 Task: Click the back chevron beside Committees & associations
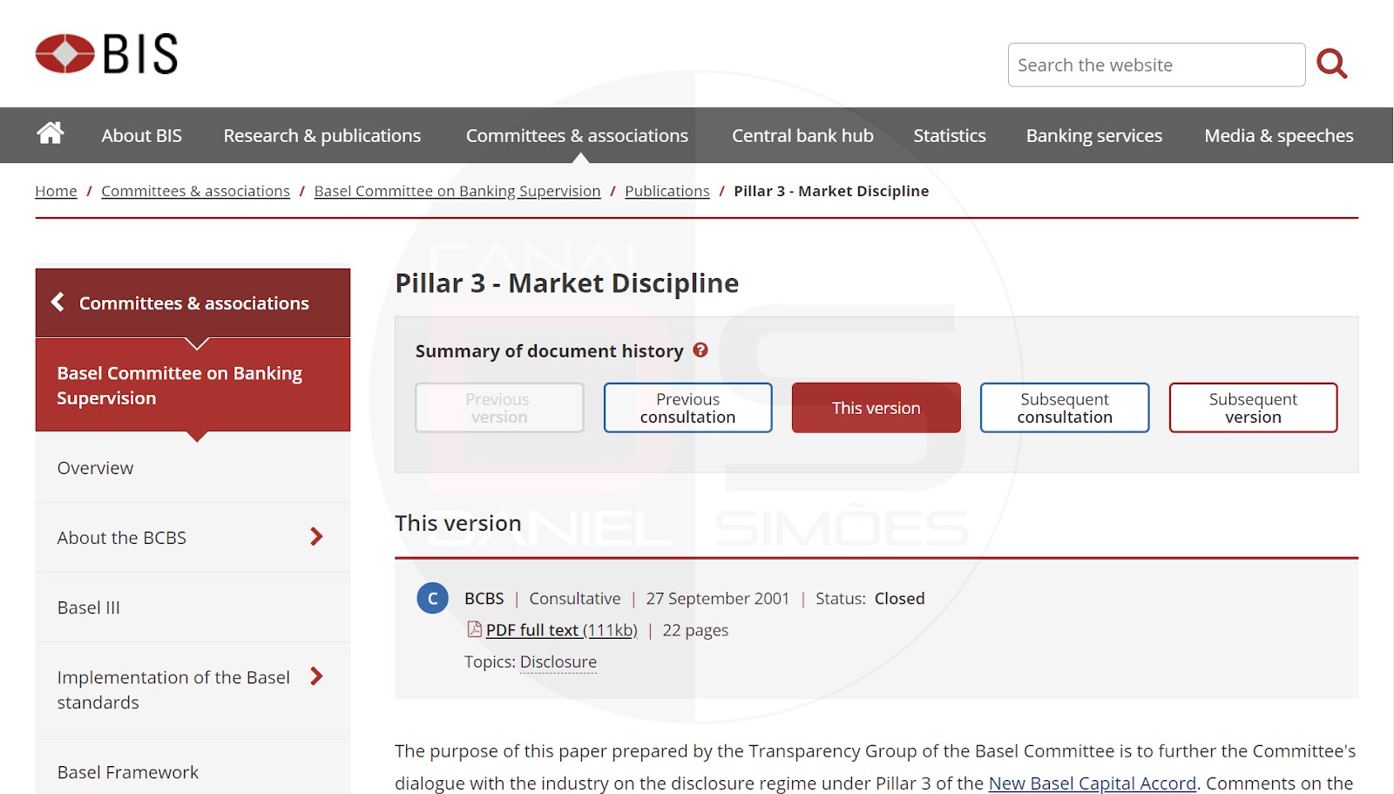click(58, 302)
